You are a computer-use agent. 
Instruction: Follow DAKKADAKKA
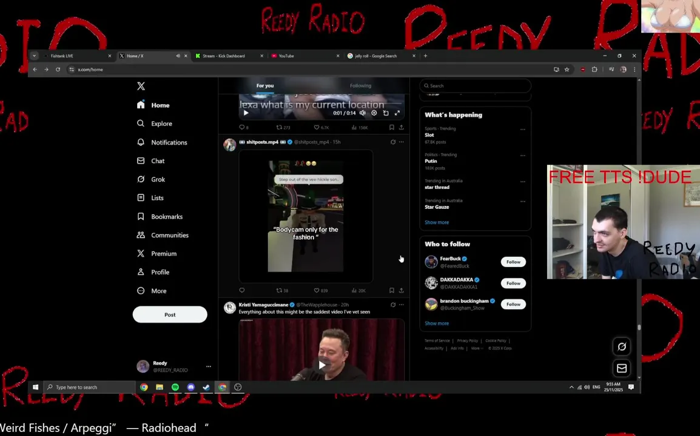click(x=513, y=283)
